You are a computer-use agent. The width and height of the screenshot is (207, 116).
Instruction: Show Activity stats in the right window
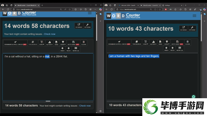point(153,43)
